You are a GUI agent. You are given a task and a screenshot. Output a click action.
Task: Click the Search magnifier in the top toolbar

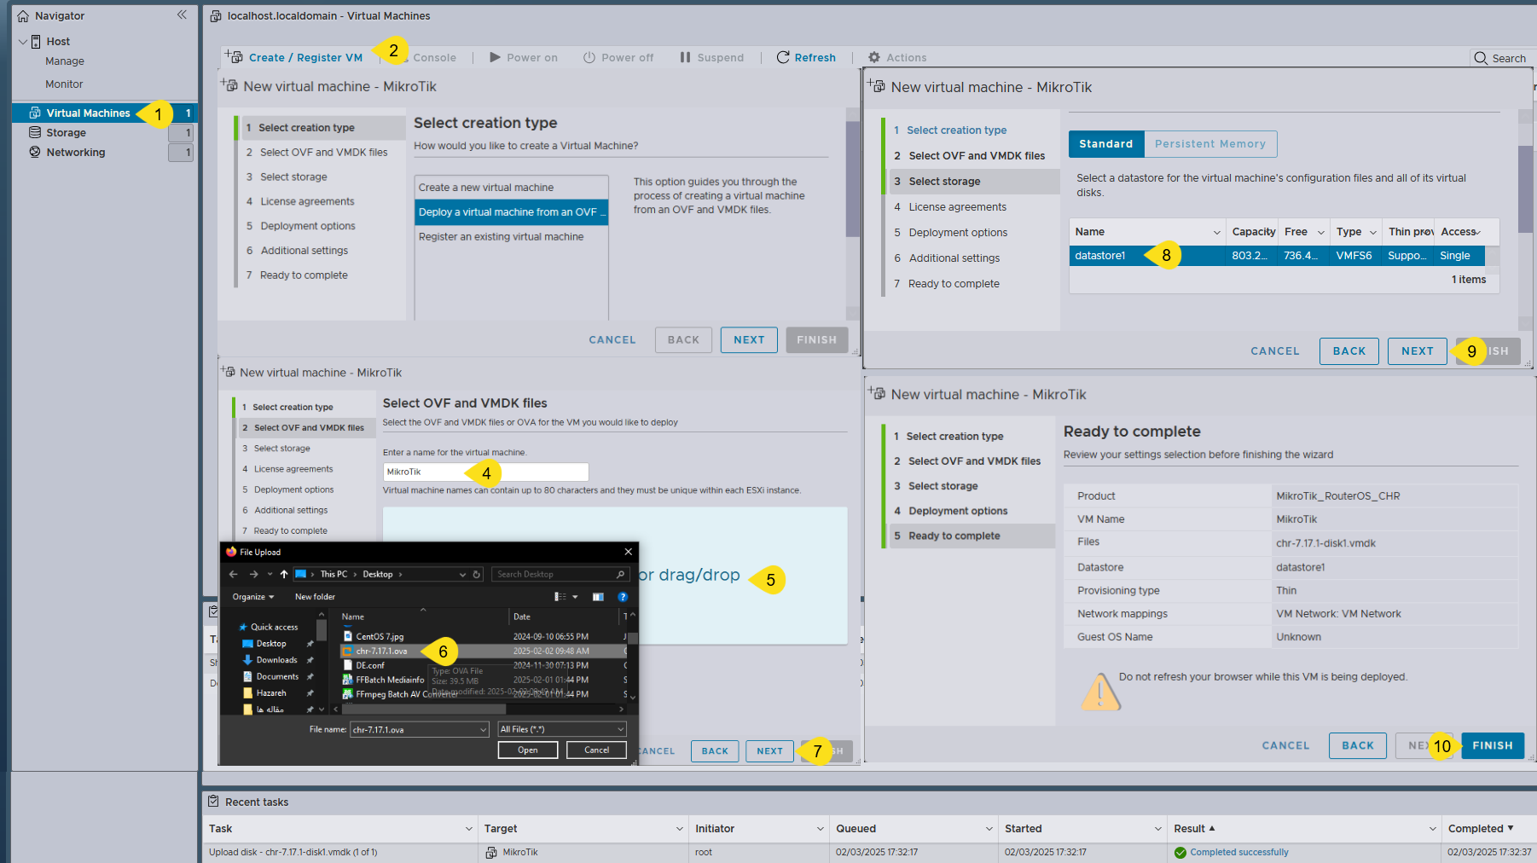[x=1481, y=58]
